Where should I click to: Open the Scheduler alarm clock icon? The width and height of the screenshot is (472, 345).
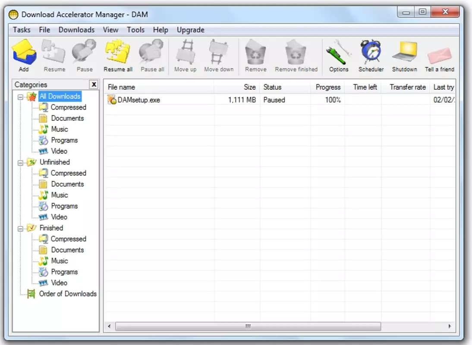pyautogui.click(x=371, y=52)
